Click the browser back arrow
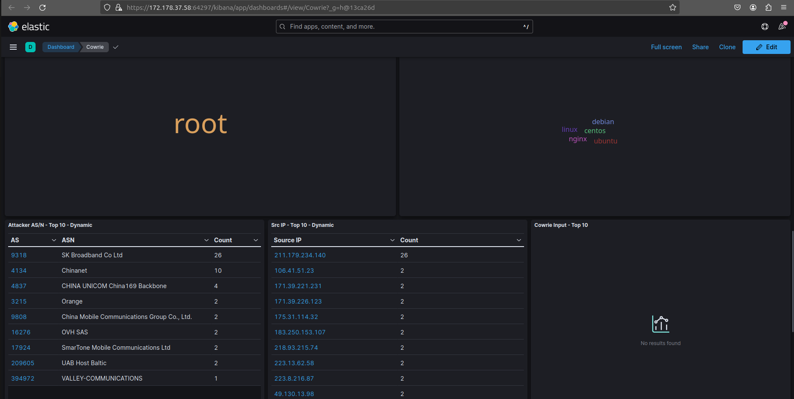This screenshot has width=794, height=399. point(12,7)
